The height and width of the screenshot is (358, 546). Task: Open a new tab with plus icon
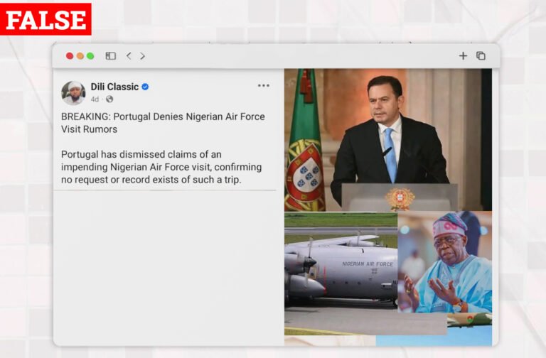[x=463, y=55]
